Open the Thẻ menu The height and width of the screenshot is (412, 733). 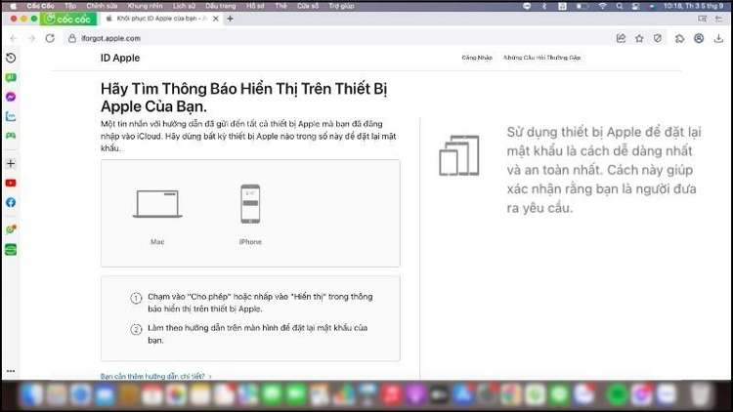(x=280, y=6)
